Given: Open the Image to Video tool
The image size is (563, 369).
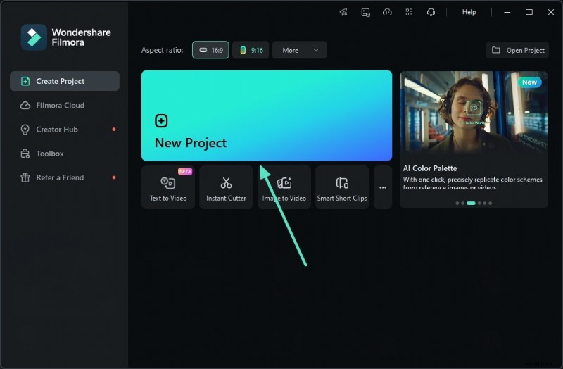Looking at the screenshot, I should pos(284,188).
